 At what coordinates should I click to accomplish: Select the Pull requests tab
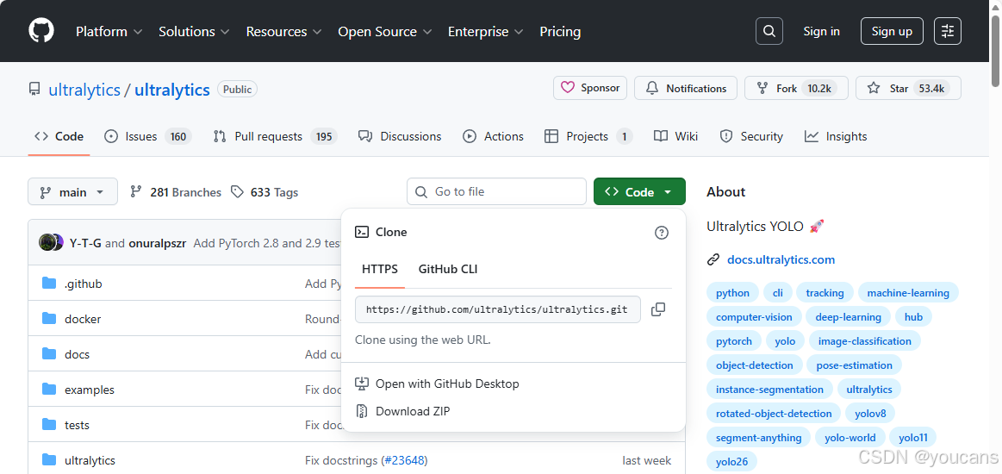(x=268, y=136)
